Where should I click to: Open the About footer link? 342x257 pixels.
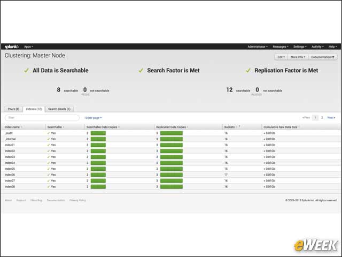click(9, 200)
